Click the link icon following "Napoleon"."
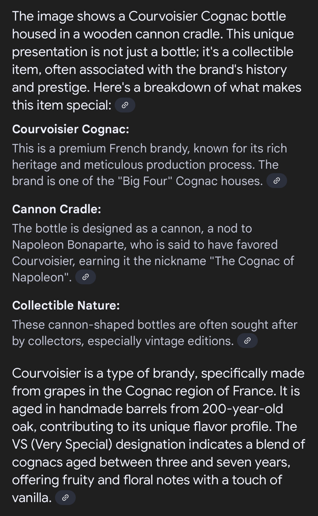The height and width of the screenshot is (516, 318). coord(85,278)
